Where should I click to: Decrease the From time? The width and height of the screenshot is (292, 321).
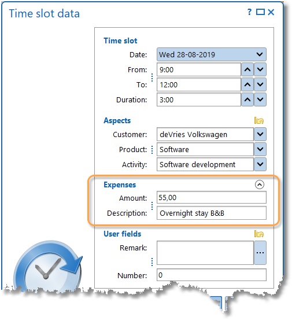(x=260, y=69)
